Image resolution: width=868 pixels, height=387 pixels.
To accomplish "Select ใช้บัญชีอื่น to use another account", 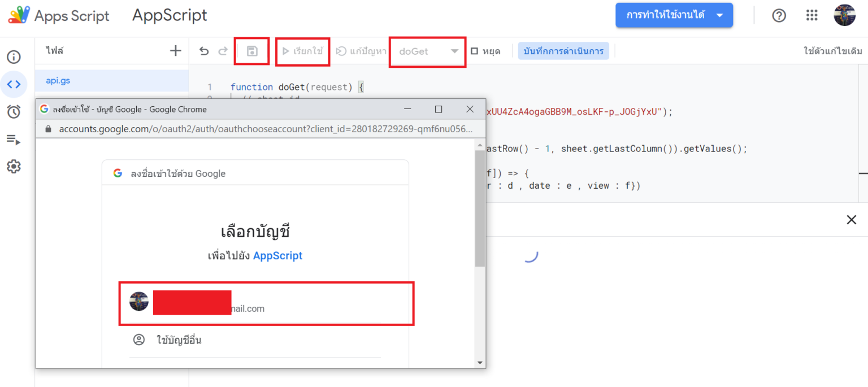I will tap(179, 340).
